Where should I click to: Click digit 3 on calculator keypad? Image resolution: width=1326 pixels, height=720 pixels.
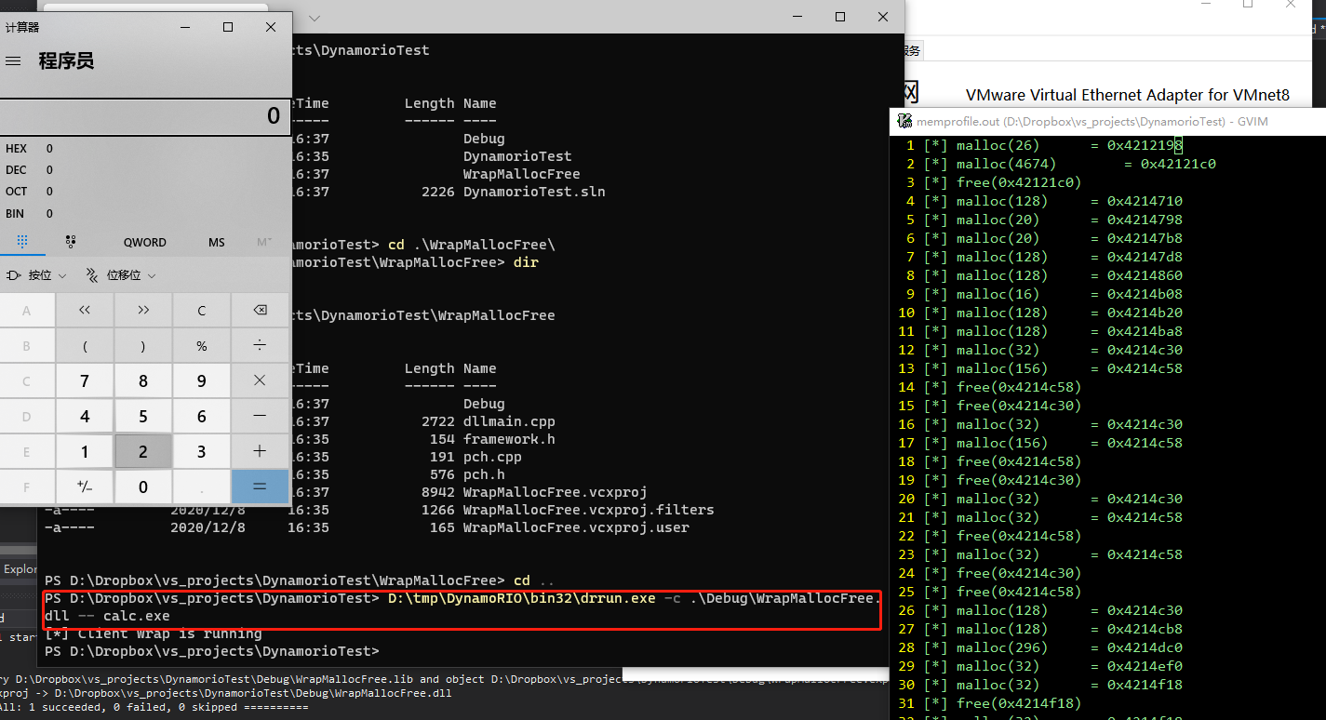click(x=201, y=451)
